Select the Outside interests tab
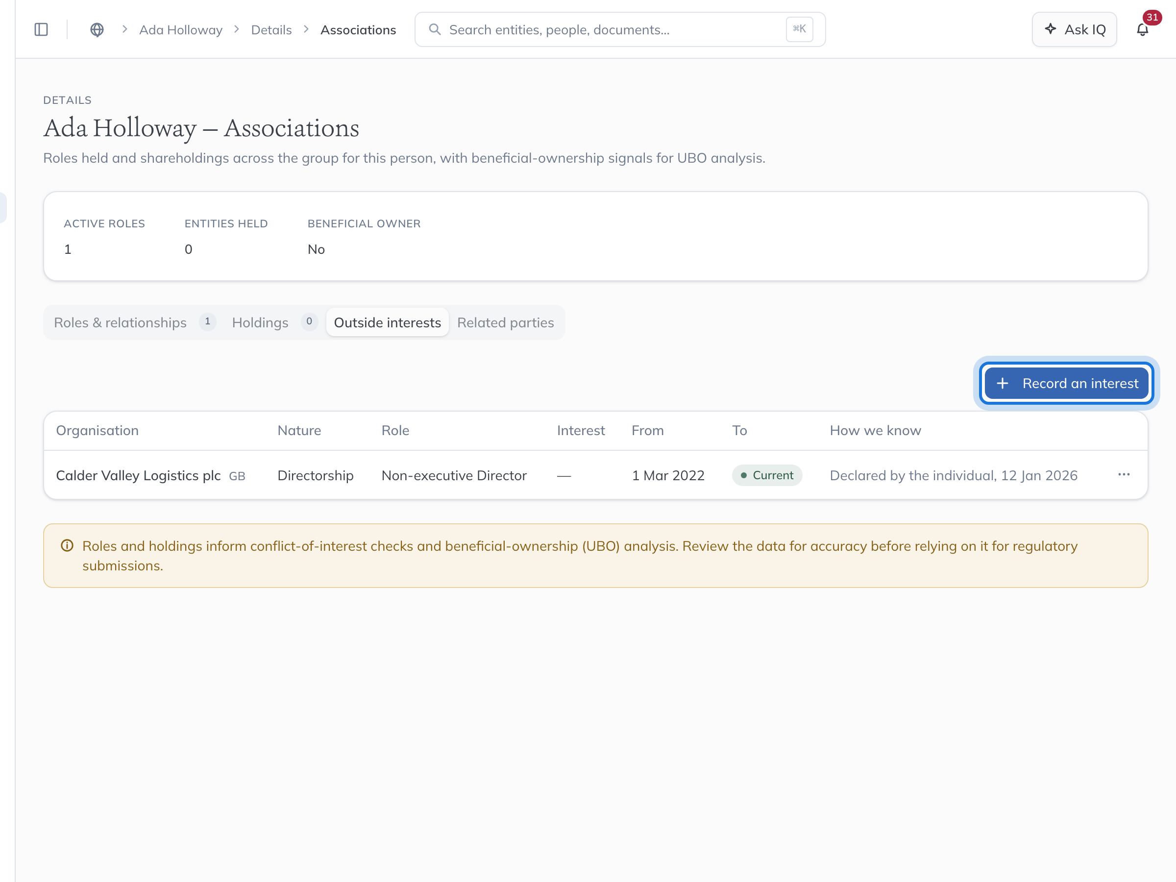The width and height of the screenshot is (1176, 882). tap(388, 323)
